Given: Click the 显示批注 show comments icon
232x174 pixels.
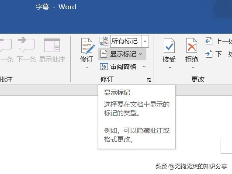Looking at the screenshot, I should click(x=52, y=45).
